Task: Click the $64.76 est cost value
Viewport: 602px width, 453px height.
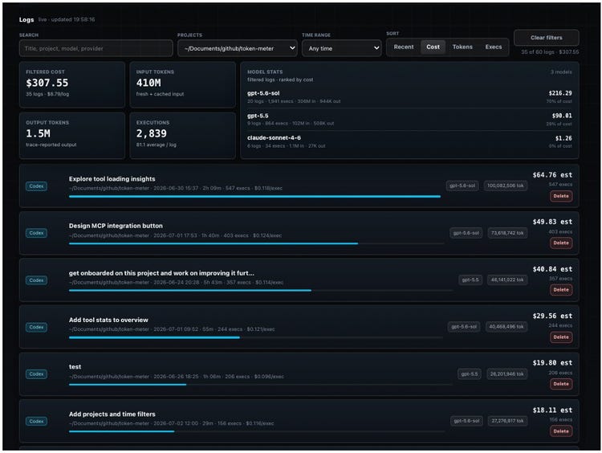Action: pyautogui.click(x=552, y=175)
